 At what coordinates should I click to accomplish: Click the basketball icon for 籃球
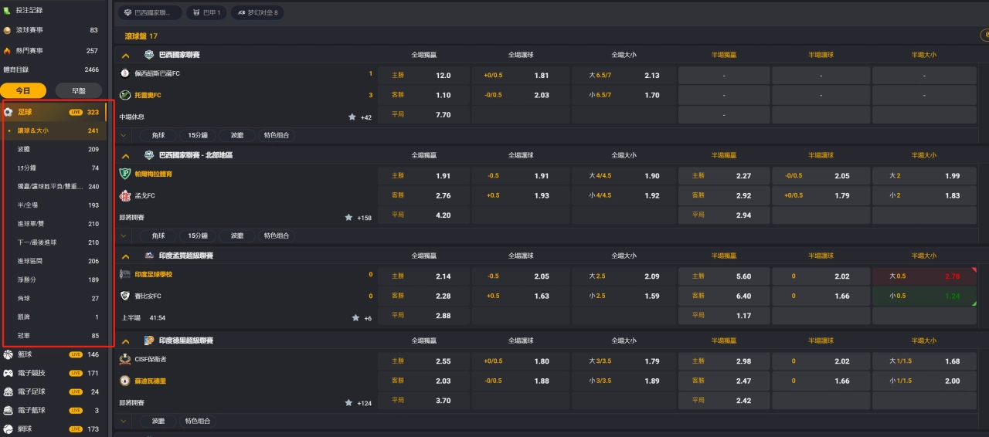pyautogui.click(x=8, y=354)
